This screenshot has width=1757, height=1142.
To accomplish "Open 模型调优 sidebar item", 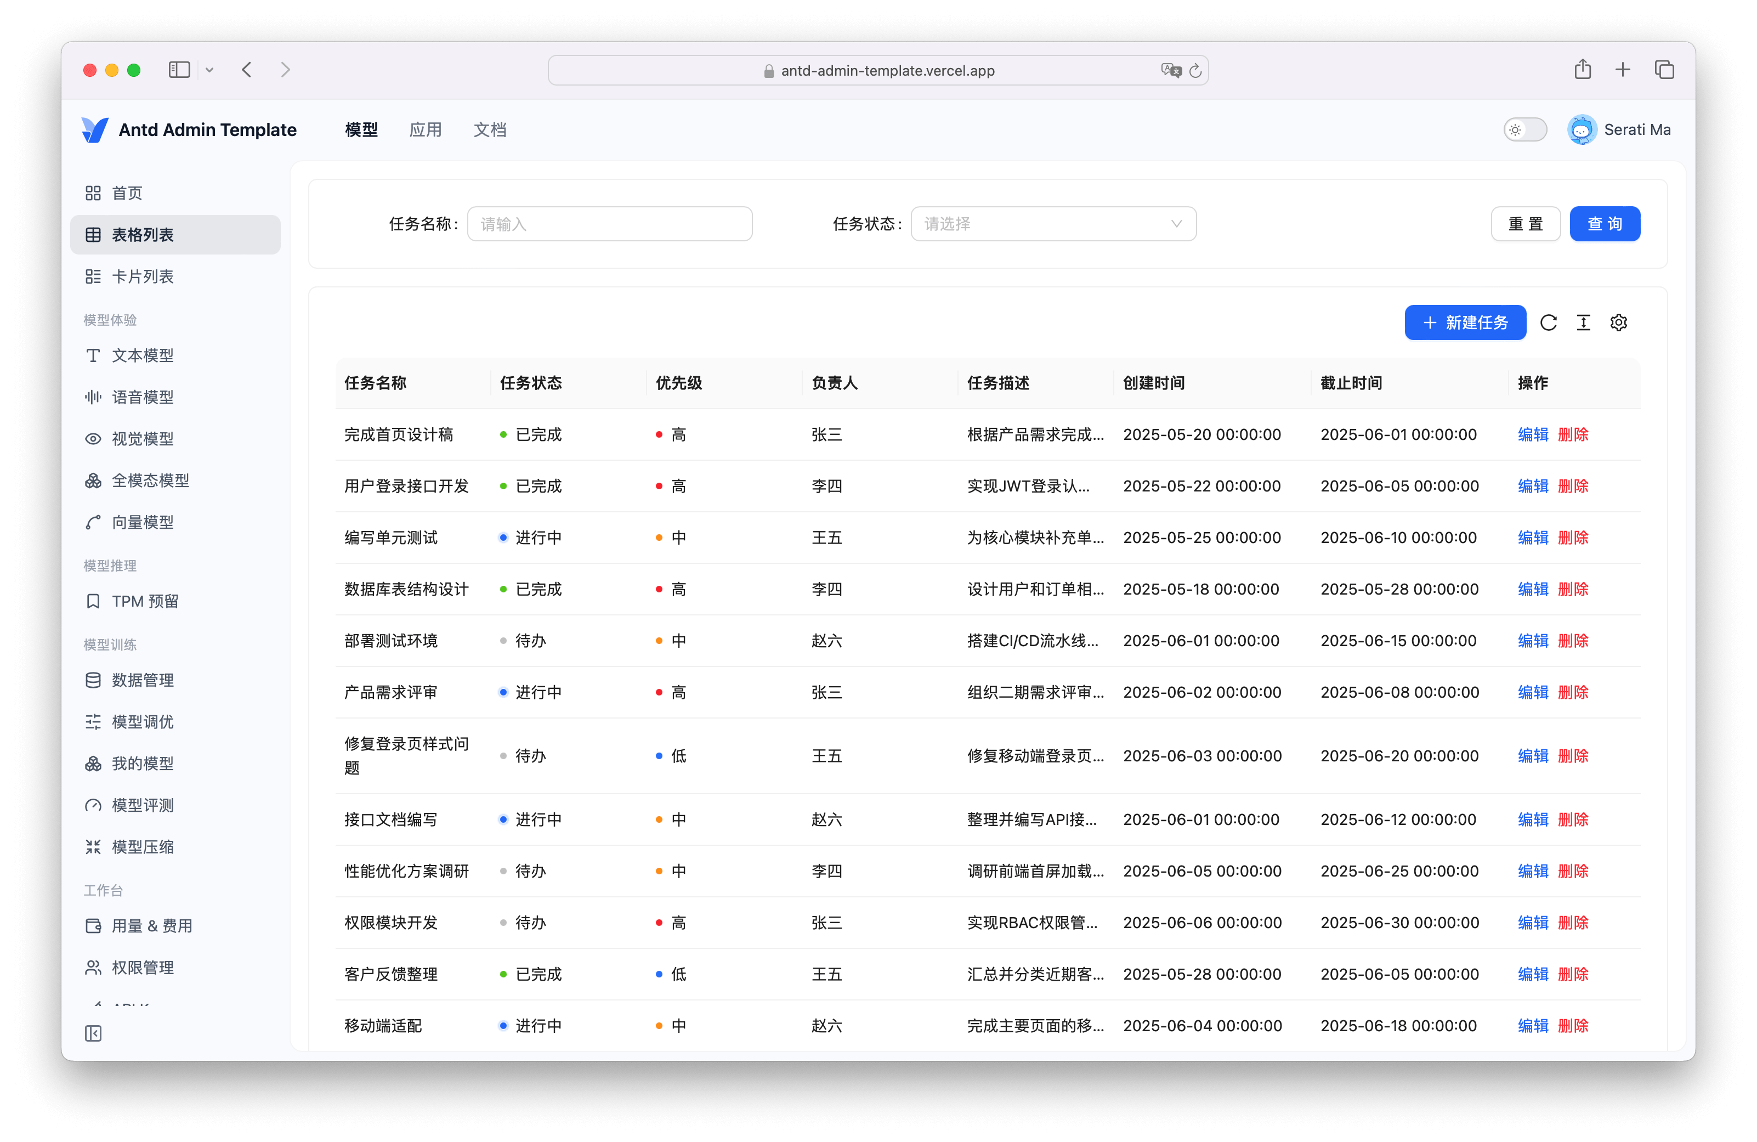I will click(175, 722).
